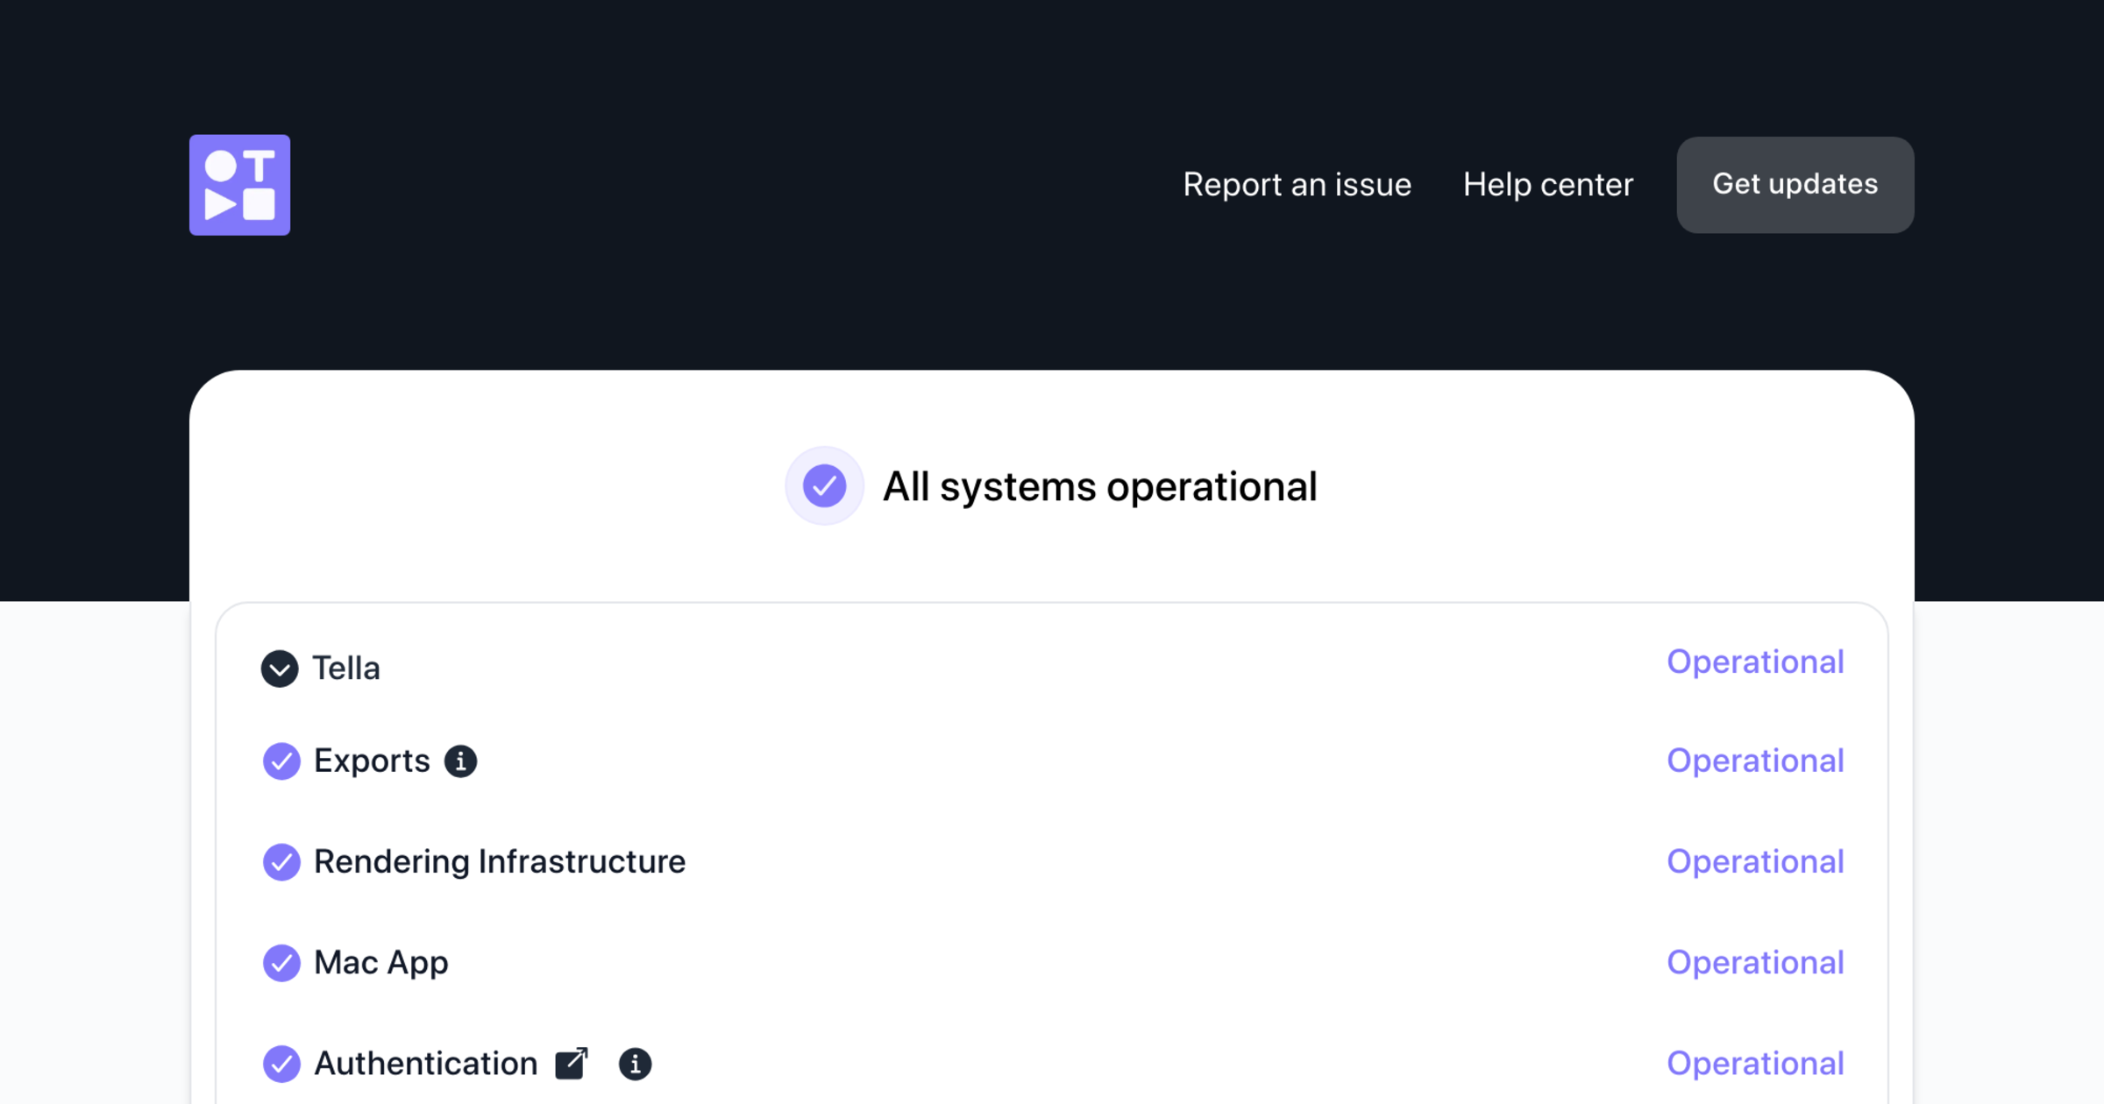Open the Authentication external link icon
The height and width of the screenshot is (1104, 2104).
tap(572, 1063)
